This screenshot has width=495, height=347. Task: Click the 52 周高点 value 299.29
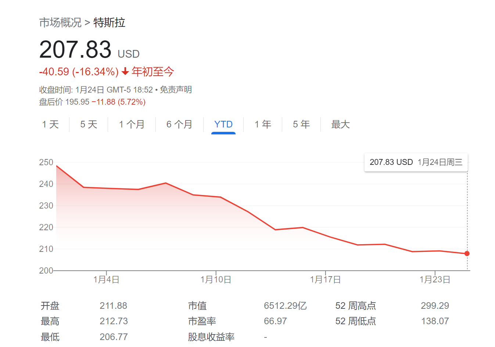(x=435, y=306)
